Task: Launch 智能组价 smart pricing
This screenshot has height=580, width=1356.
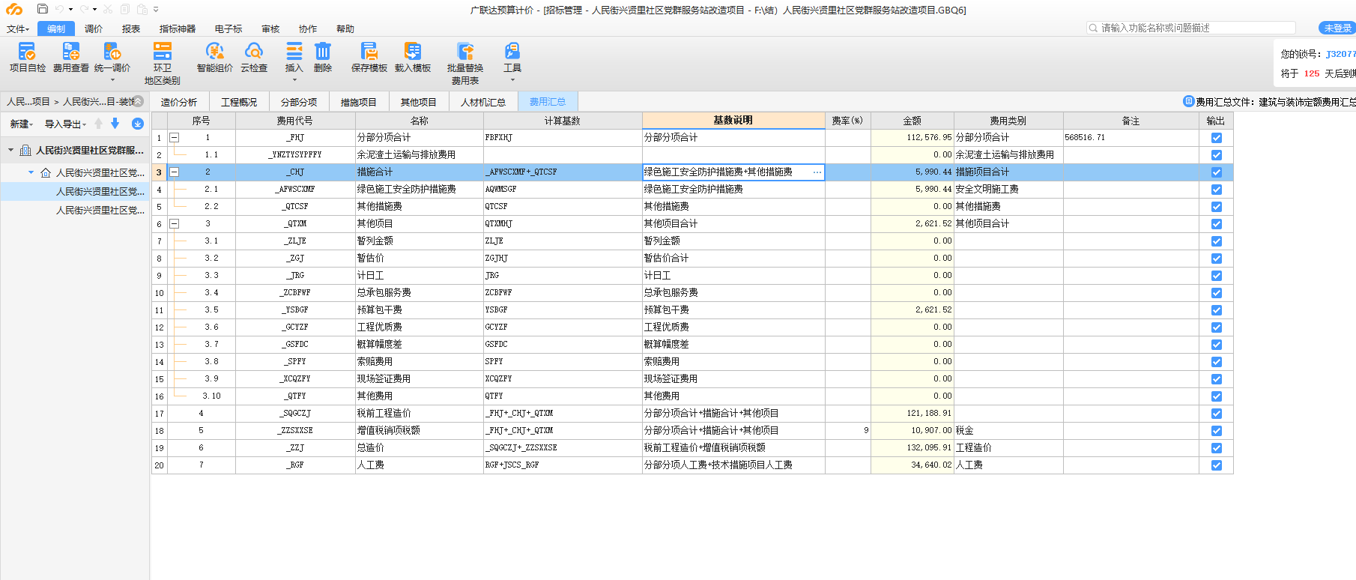Action: click(215, 57)
